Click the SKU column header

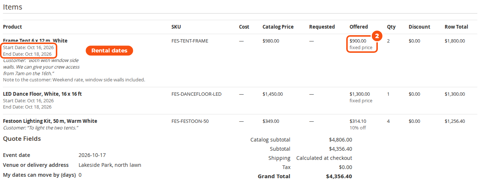click(x=176, y=27)
